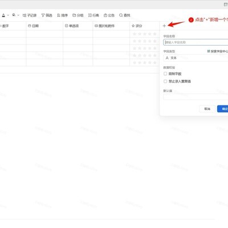Click the 取消 cancel button
Viewport: 228px width, 228px height.
click(x=207, y=109)
